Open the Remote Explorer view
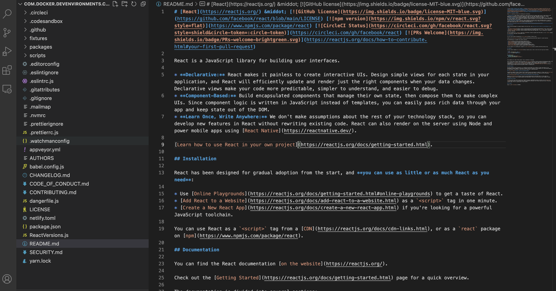Screen dimensions: 556x291 (7, 89)
